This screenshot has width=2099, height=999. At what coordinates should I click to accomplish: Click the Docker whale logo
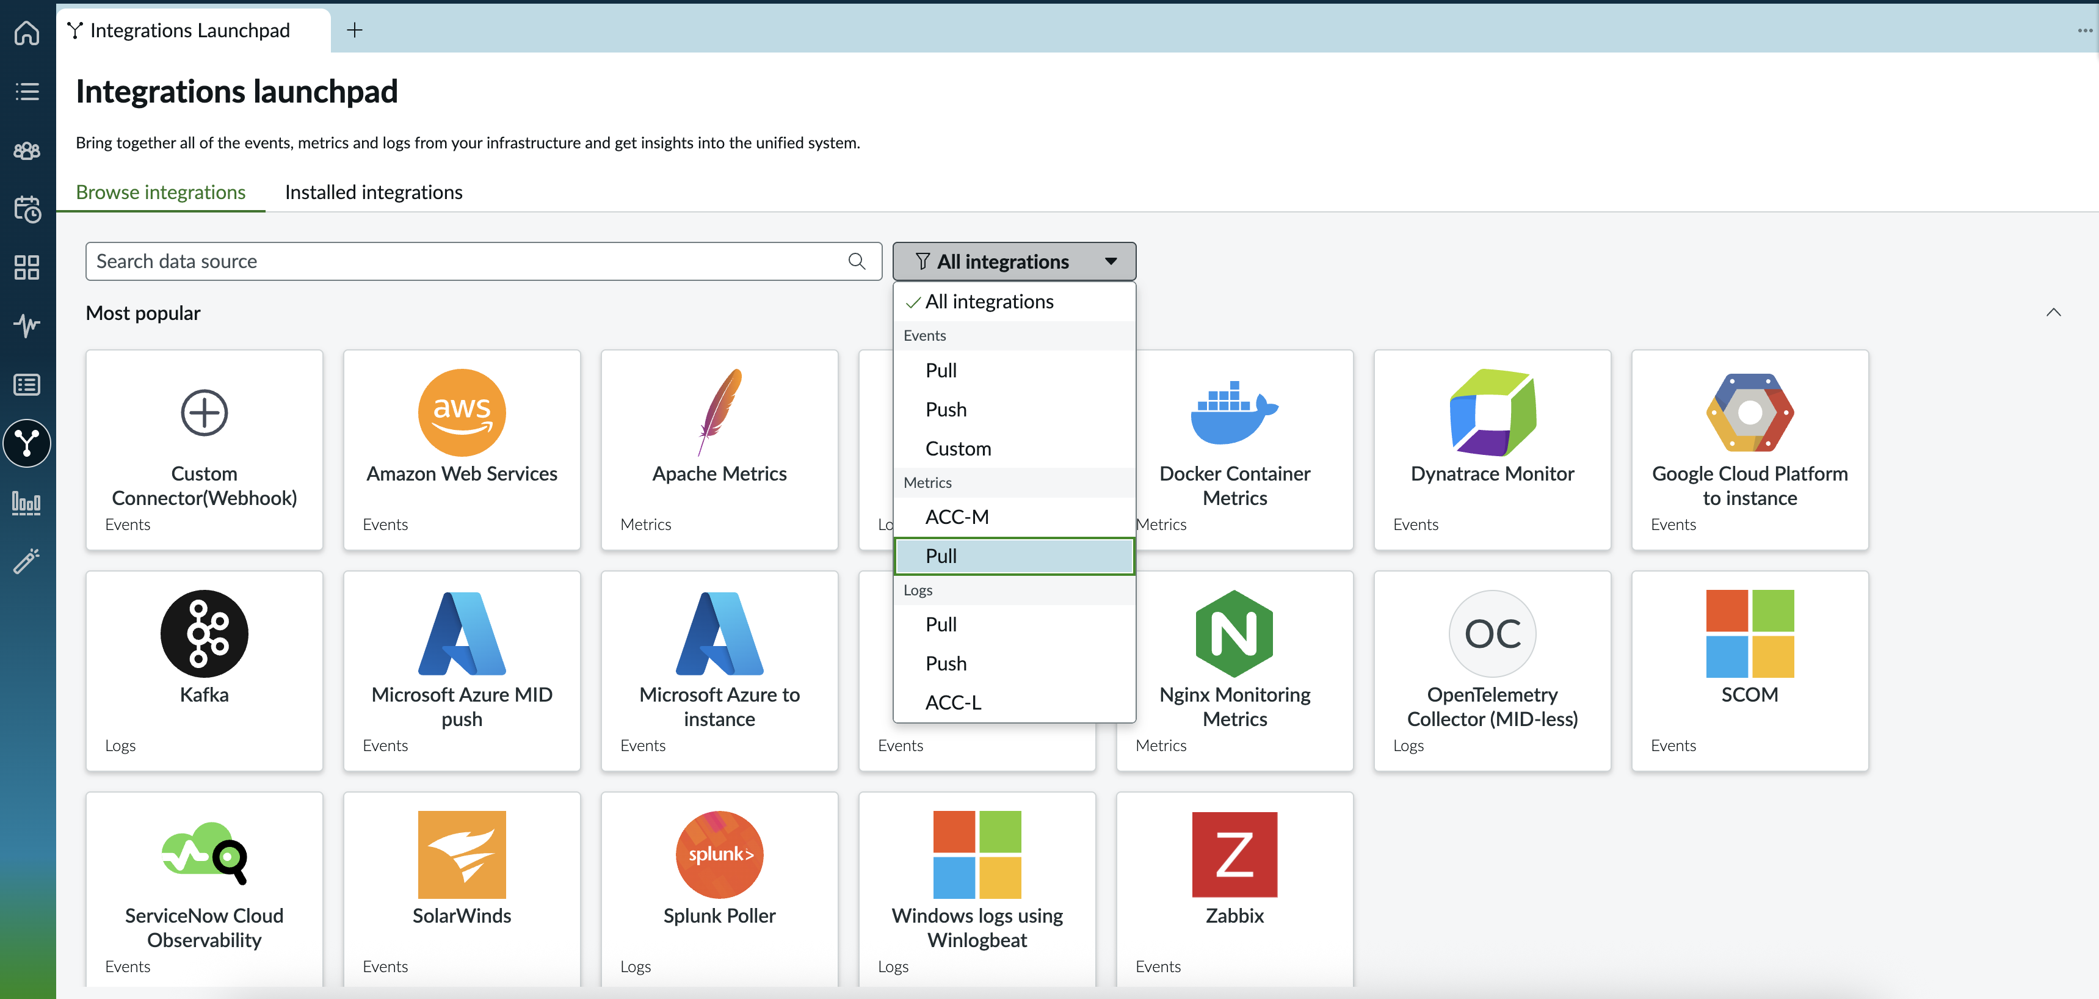(1234, 412)
